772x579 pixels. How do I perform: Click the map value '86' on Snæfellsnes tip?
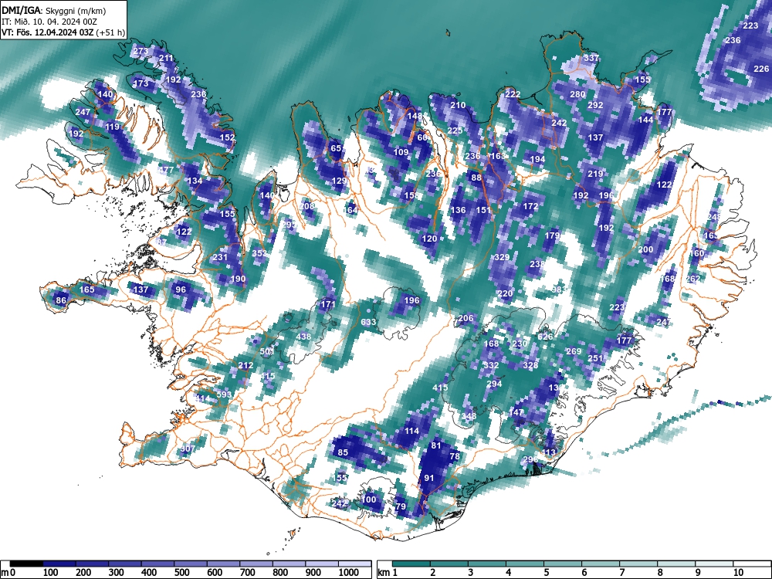coord(60,300)
